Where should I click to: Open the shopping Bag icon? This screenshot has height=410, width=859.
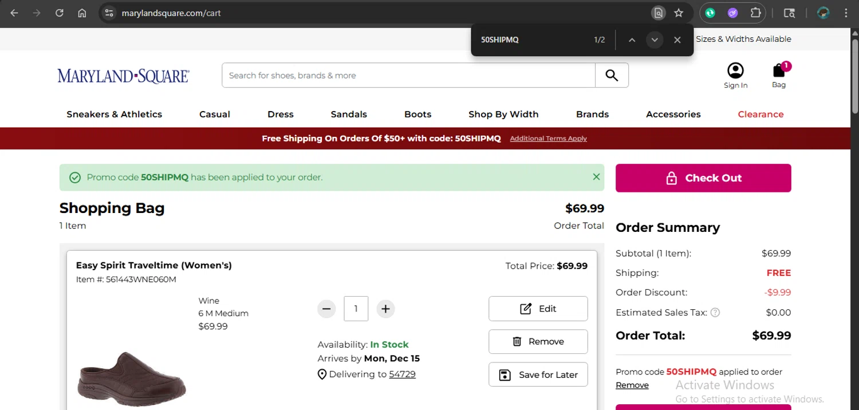coord(779,76)
